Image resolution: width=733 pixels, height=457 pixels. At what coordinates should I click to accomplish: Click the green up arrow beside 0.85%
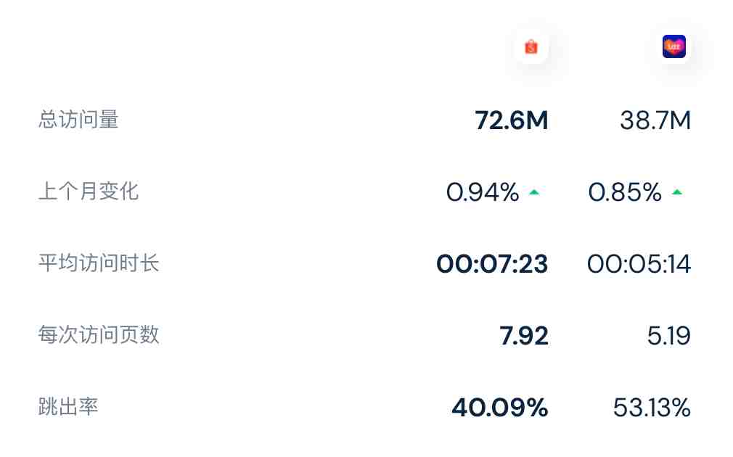[x=677, y=192]
